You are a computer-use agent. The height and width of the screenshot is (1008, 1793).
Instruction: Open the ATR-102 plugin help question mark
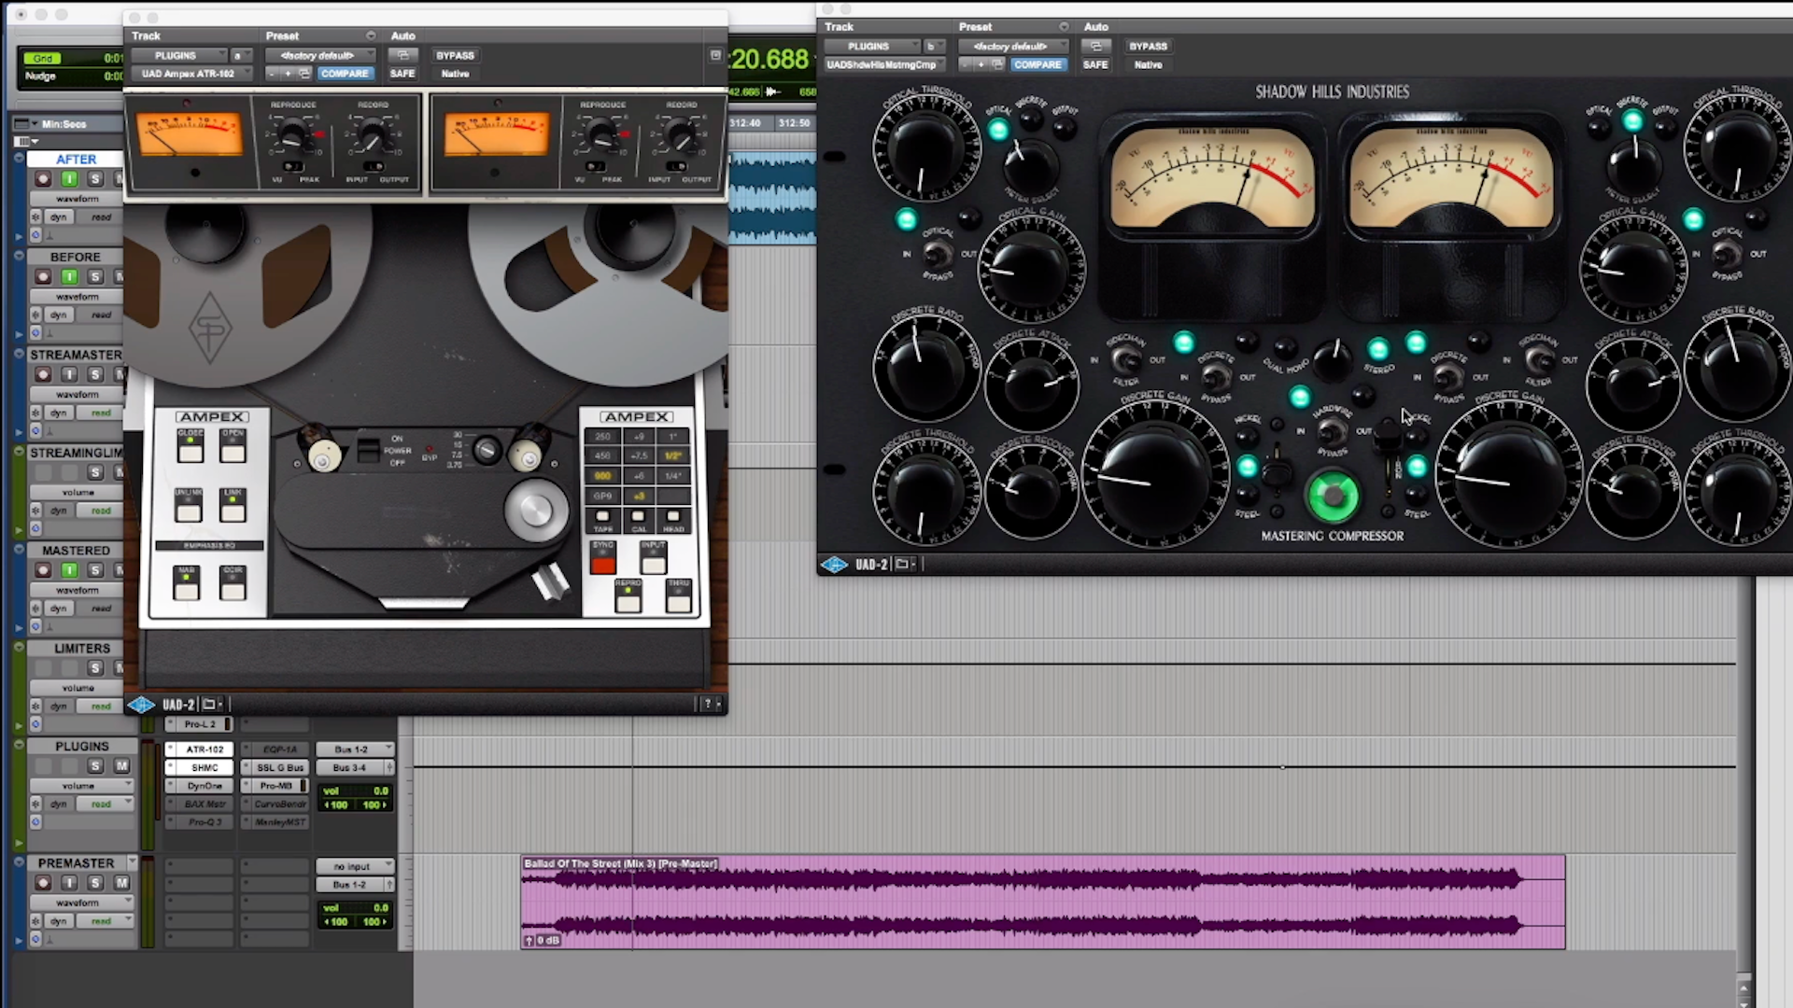pyautogui.click(x=707, y=705)
